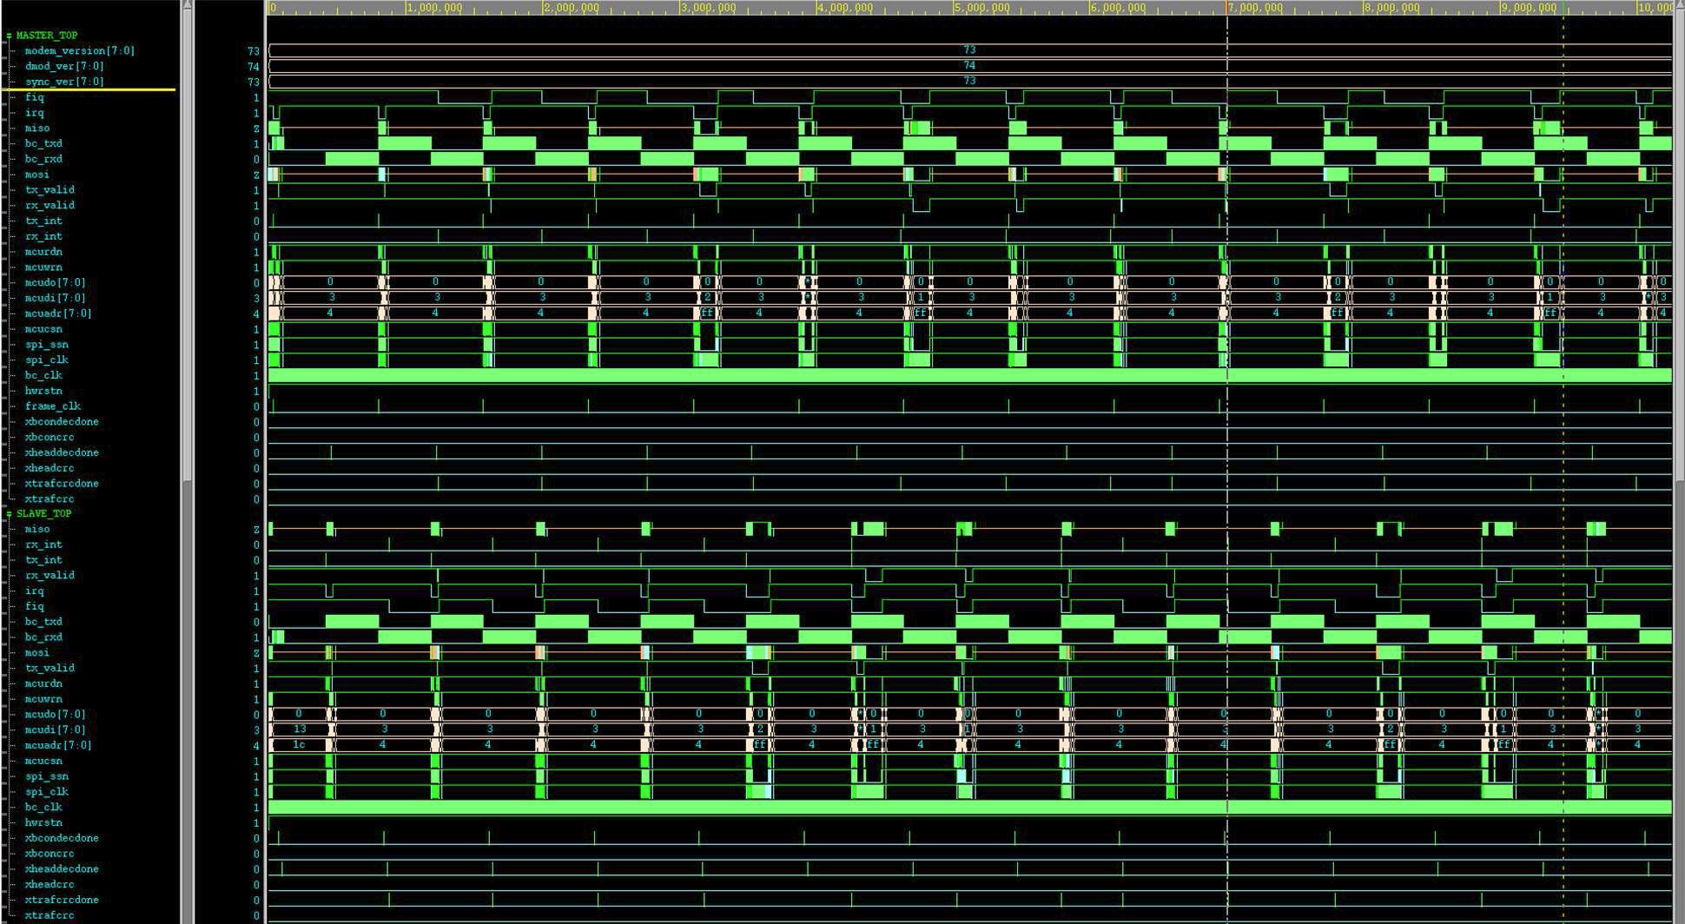Select the frame_clk signal
The width and height of the screenshot is (1685, 924).
pos(52,406)
